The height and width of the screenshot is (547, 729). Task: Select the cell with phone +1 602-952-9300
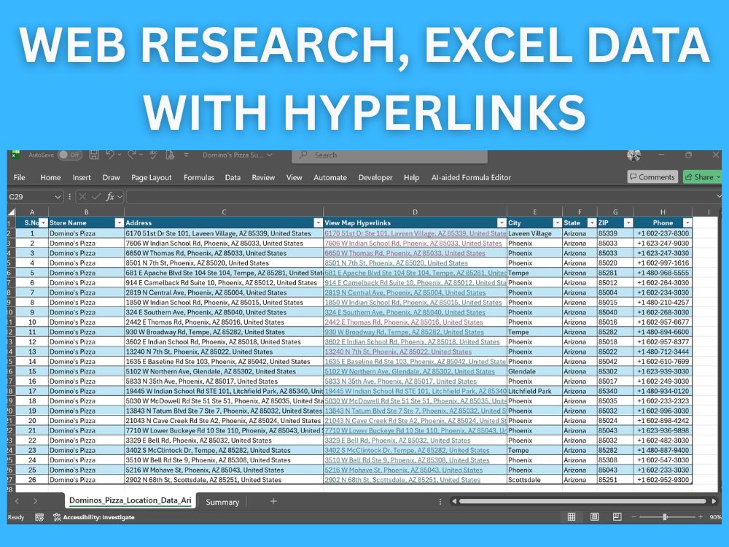point(663,480)
